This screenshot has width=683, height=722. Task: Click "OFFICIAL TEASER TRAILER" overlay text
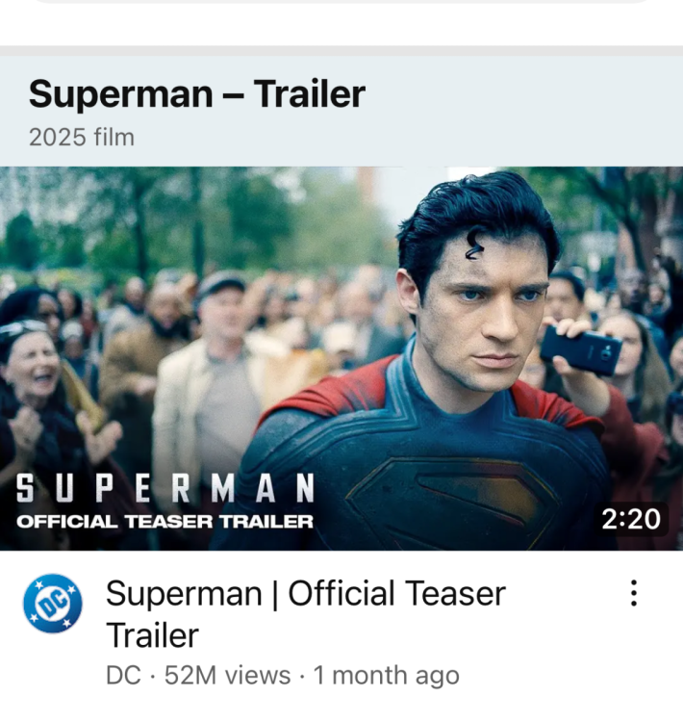[165, 522]
